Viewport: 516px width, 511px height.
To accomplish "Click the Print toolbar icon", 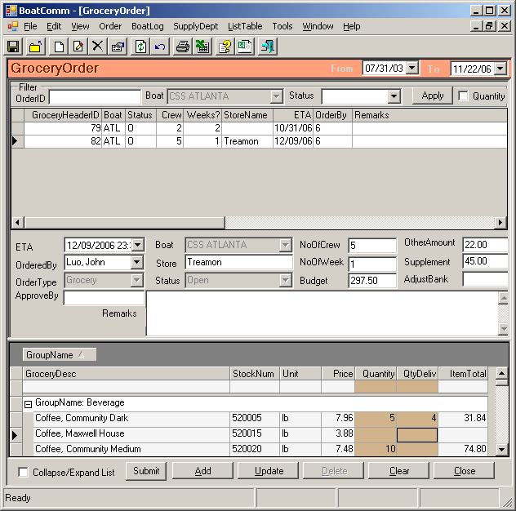I will [183, 47].
